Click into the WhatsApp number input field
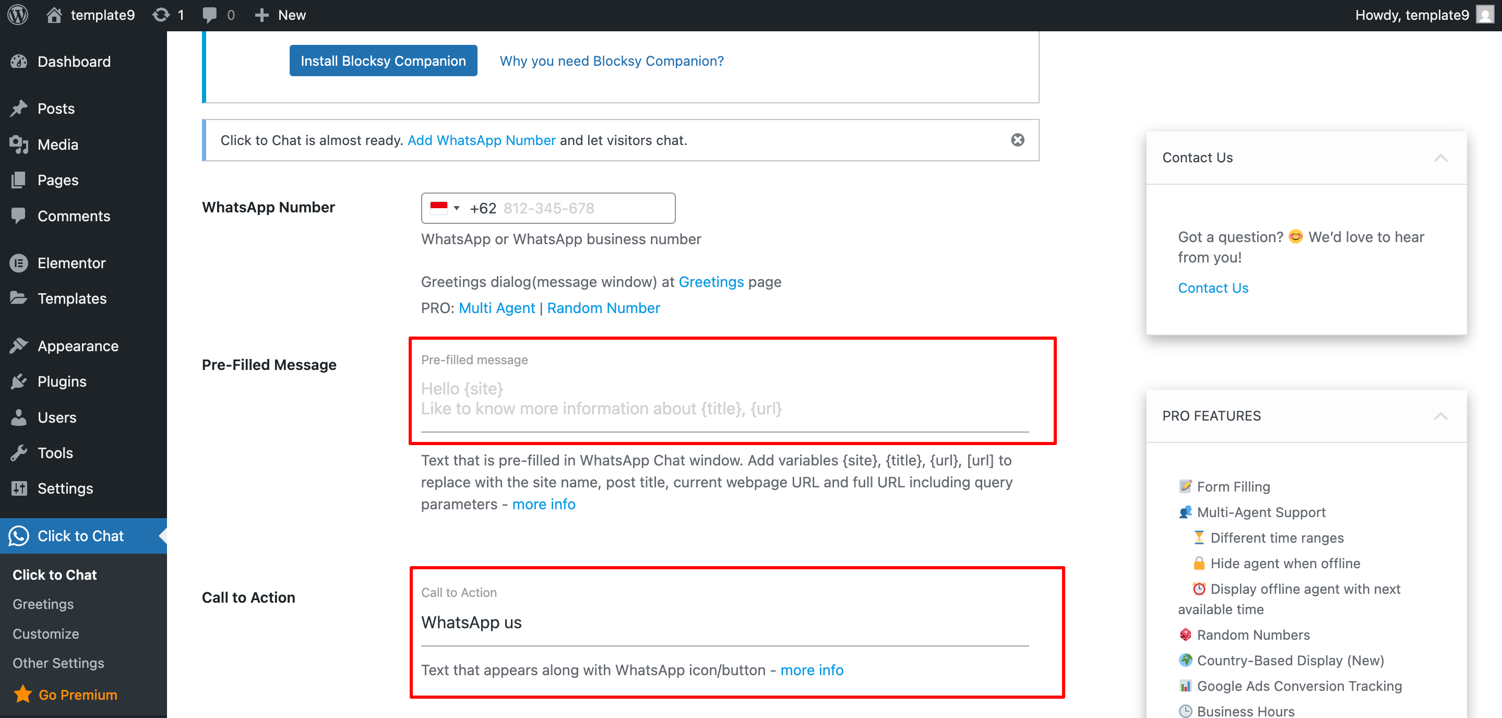Screen dimensions: 1502x718 583,208
